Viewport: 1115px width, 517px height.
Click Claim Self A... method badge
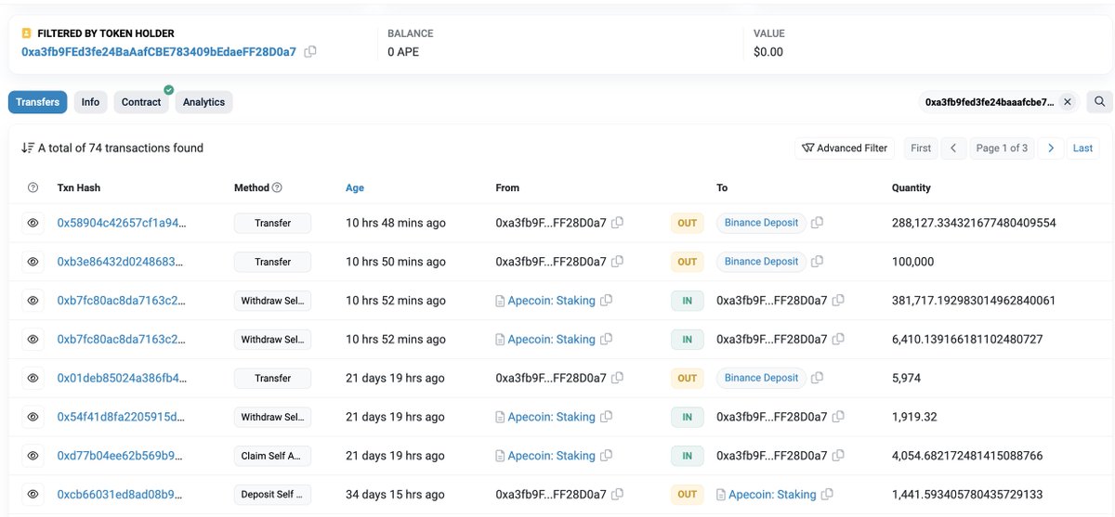point(272,456)
